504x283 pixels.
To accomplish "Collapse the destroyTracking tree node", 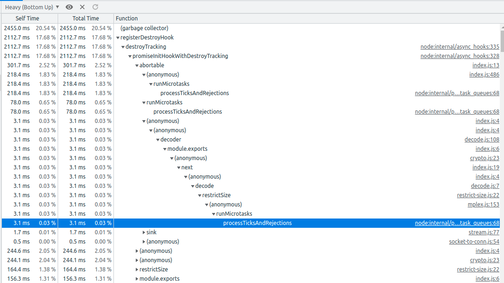I will pyautogui.click(x=123, y=47).
